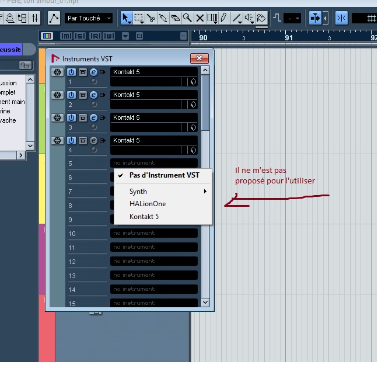Viewport: 392px width, 368px height.
Task: Toggle power for Kontakt 5 slot 1
Action: pyautogui.click(x=71, y=72)
